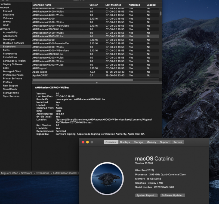Click the horizontal scrollbar under extension list

83,80
